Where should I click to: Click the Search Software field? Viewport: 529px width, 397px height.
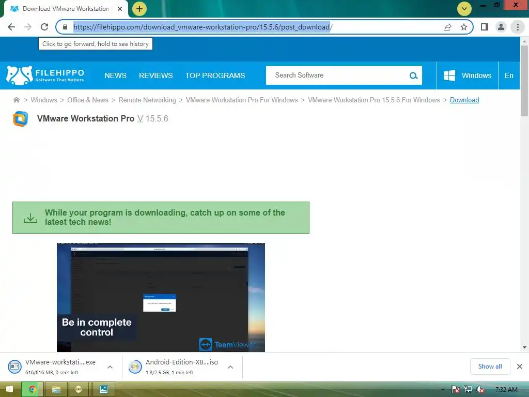(x=337, y=75)
